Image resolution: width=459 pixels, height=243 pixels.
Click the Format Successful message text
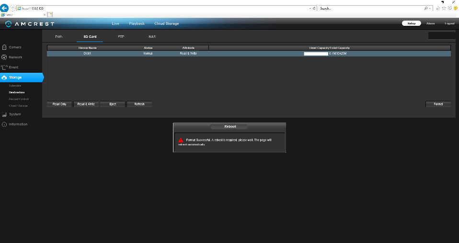tap(225, 142)
